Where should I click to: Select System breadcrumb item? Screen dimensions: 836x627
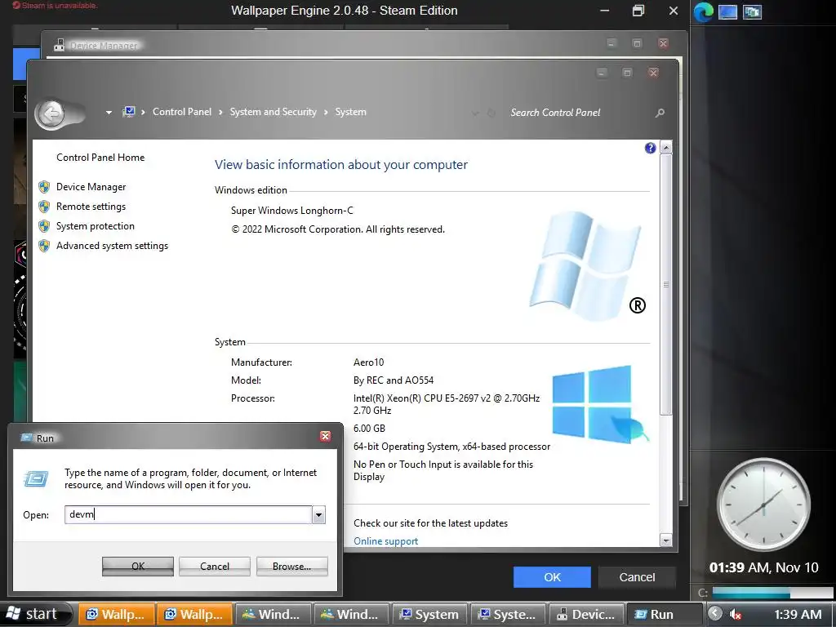click(x=350, y=112)
